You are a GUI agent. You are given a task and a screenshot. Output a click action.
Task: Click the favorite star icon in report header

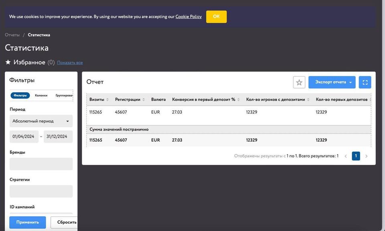click(x=299, y=82)
